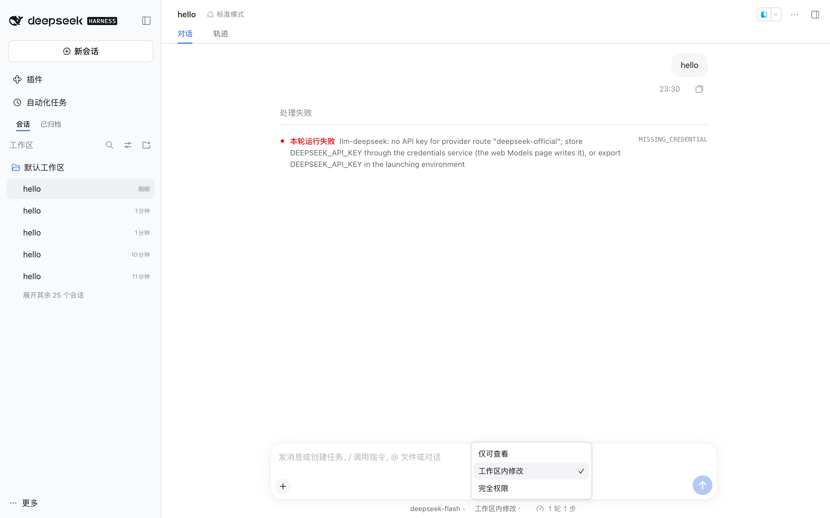This screenshot has width=830, height=518.
Task: Open the 更多 menu at sidebar bottom
Action: tap(24, 503)
